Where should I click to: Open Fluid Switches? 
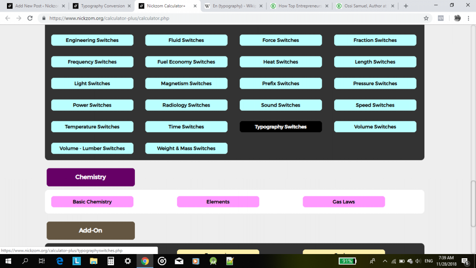pos(186,40)
